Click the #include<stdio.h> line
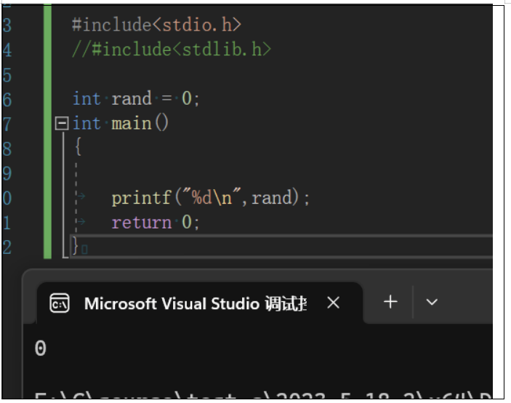 pos(156,25)
